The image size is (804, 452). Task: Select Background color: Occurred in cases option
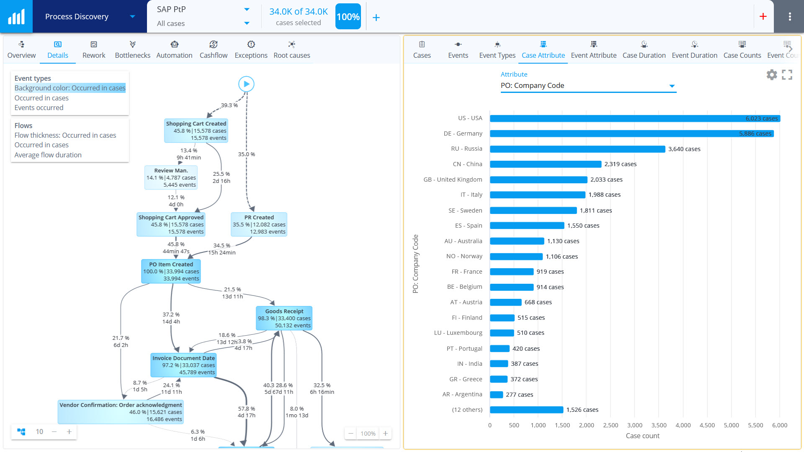(x=70, y=88)
